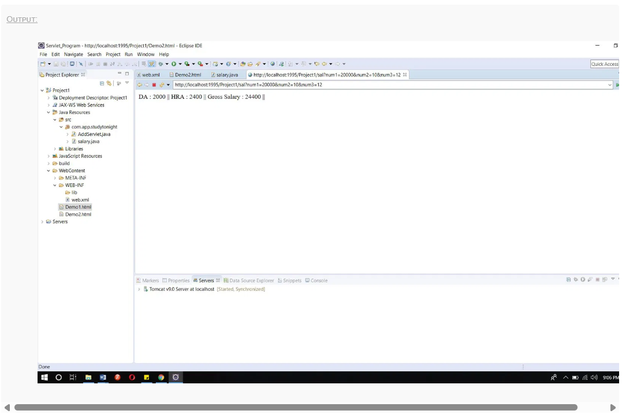Click the Debug bug toolbar icon
Image resolution: width=622 pixels, height=414 pixels.
click(161, 64)
